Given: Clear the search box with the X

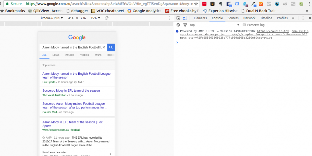Looking at the screenshot, I should coord(104,47).
